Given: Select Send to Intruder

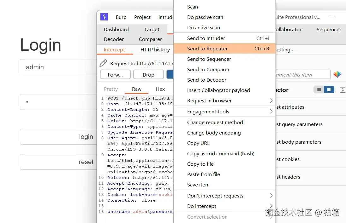Looking at the screenshot, I should (x=225, y=38).
